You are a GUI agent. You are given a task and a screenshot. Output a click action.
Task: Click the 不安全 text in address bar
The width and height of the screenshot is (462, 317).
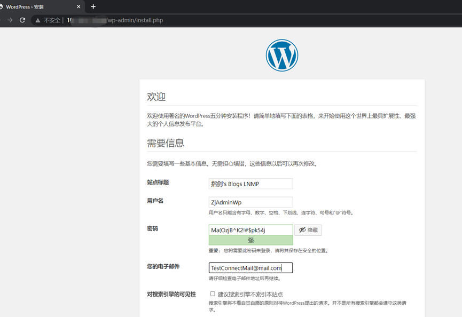[x=52, y=20]
